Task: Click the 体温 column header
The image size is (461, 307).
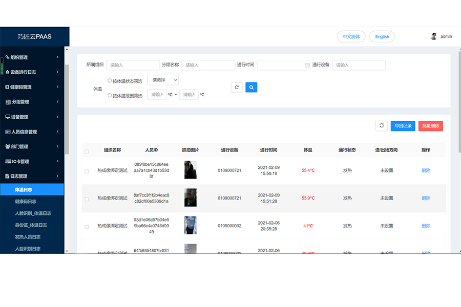Action: [308, 150]
